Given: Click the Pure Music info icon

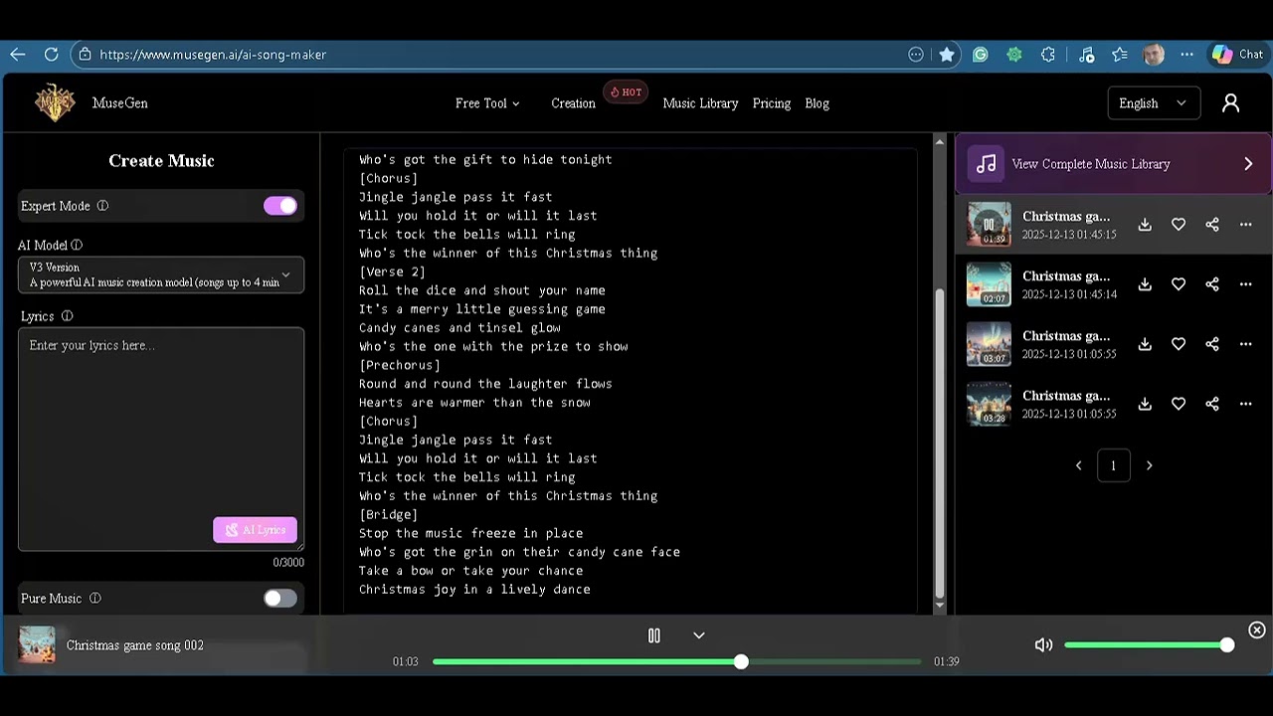Looking at the screenshot, I should pos(94,599).
